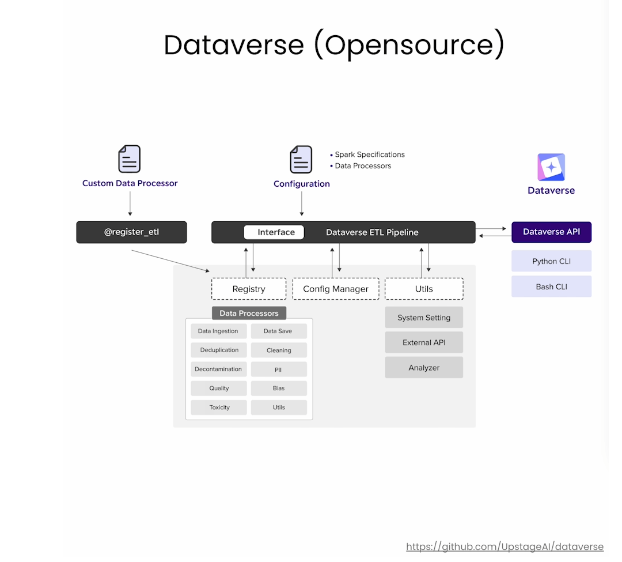This screenshot has height=562, width=622.
Task: Select the Cleaning processor
Action: pyautogui.click(x=279, y=350)
